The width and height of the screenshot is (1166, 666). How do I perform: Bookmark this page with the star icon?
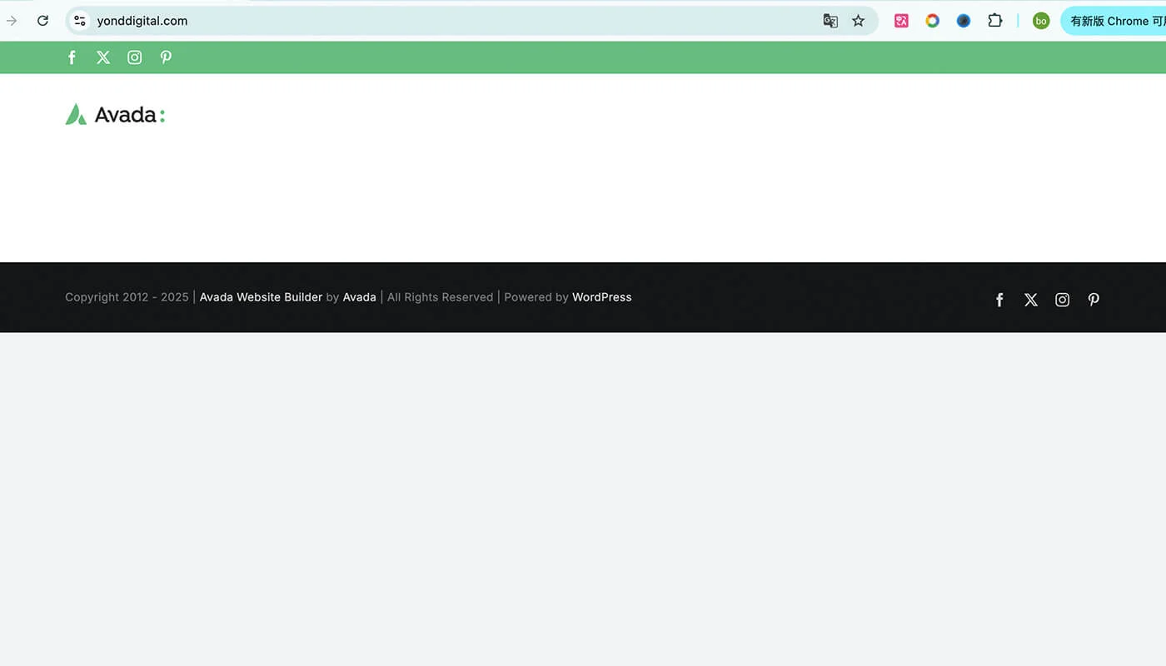point(858,21)
